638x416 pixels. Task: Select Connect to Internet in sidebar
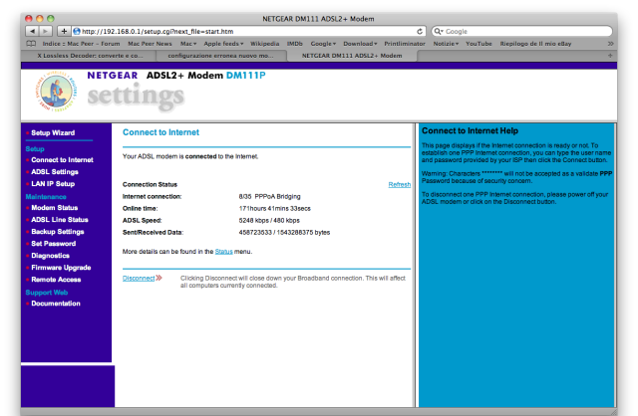[62, 160]
